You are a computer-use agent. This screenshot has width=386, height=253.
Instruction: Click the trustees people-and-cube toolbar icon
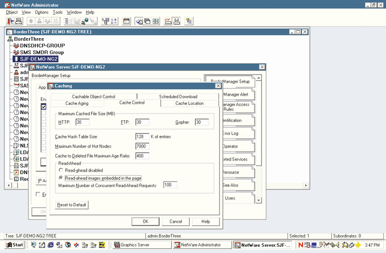pyautogui.click(x=85, y=21)
